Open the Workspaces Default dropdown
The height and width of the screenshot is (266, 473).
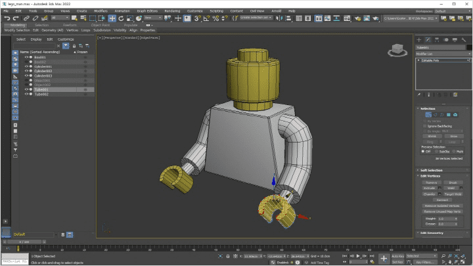click(x=453, y=11)
